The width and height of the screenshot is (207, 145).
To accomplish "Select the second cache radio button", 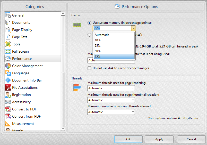I will coord(89,35).
